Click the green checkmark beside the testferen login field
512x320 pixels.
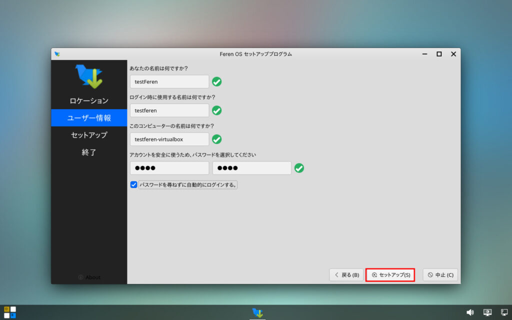point(217,110)
